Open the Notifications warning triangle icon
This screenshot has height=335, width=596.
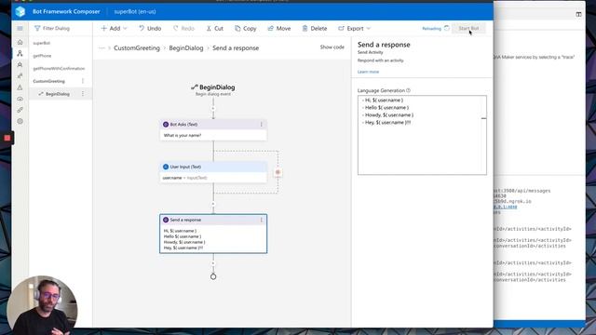(x=20, y=87)
